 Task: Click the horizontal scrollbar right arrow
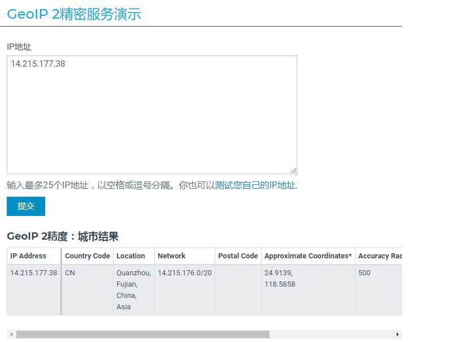click(397, 334)
